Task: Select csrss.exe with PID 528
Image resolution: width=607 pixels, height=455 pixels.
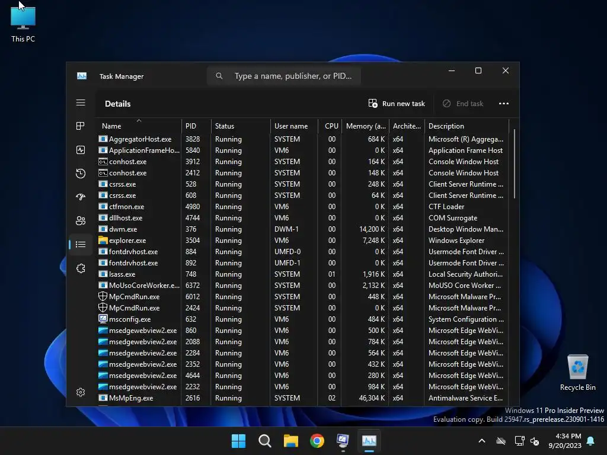Action: [x=303, y=184]
